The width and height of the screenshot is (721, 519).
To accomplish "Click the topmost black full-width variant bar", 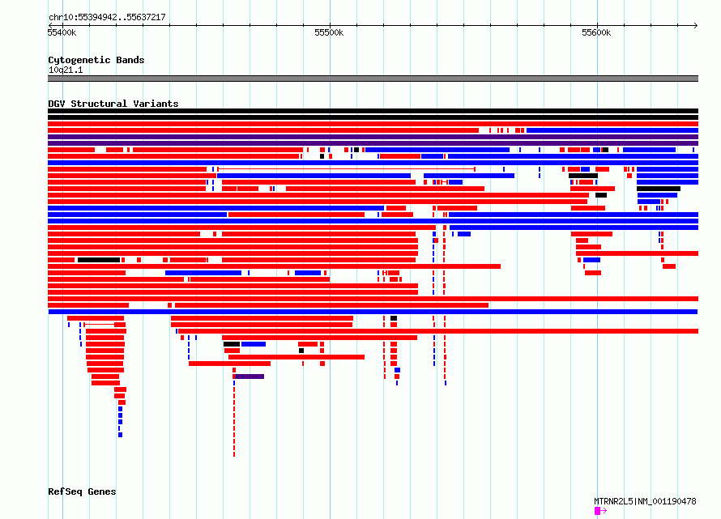I will (373, 111).
